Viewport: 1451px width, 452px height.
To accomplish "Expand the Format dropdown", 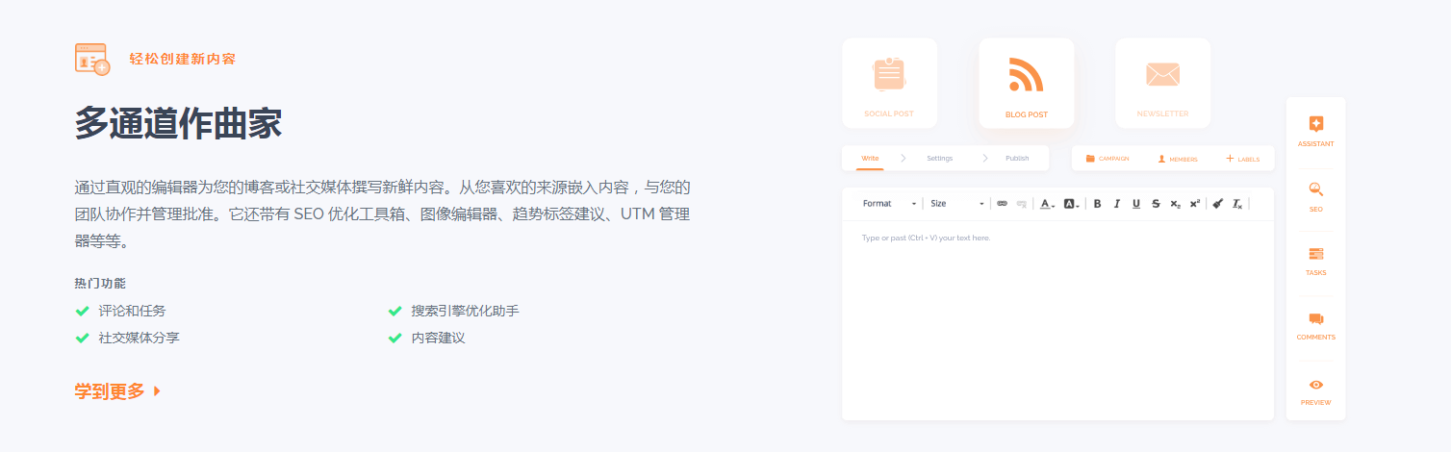I will point(889,204).
